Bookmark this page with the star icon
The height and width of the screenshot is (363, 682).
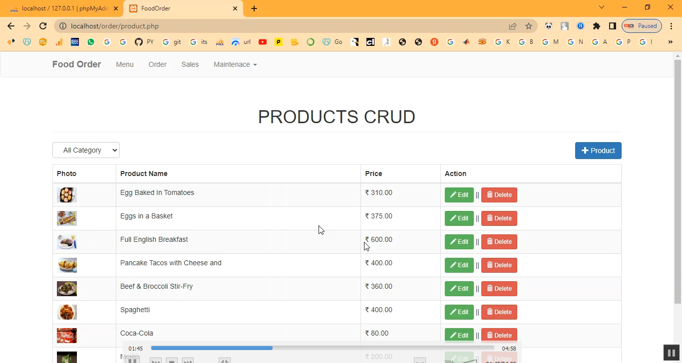(x=529, y=26)
